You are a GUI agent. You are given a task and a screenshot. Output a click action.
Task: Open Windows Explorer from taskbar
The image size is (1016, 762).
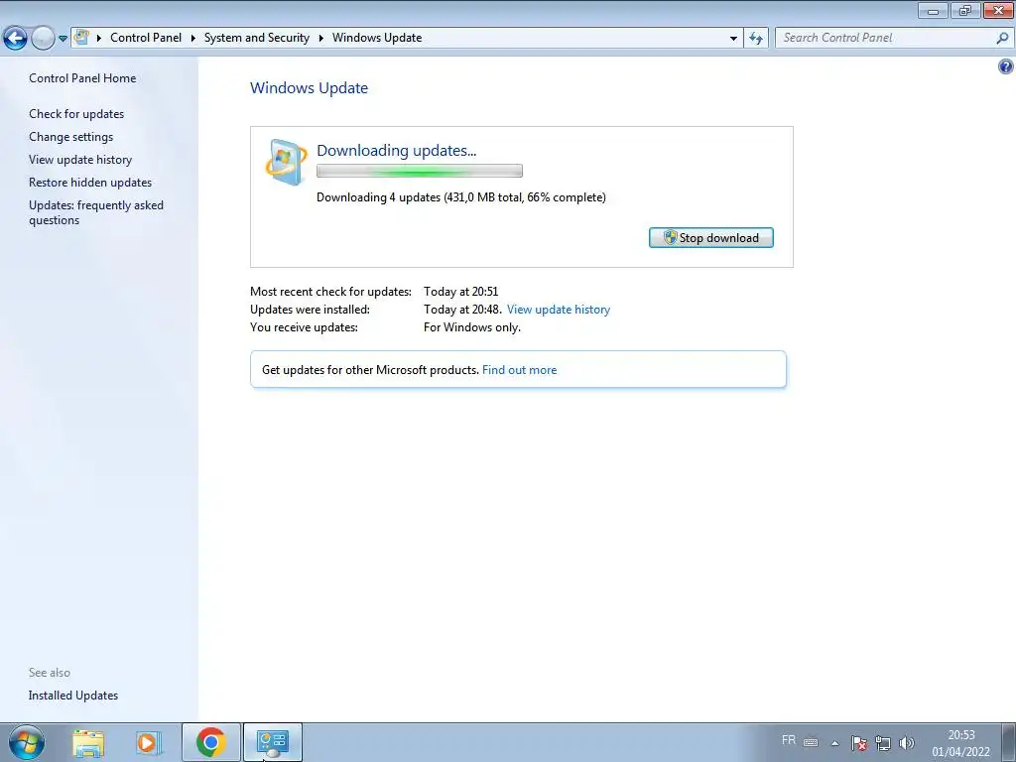88,742
